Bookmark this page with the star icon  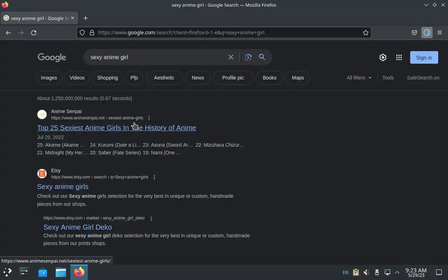pyautogui.click(x=366, y=33)
